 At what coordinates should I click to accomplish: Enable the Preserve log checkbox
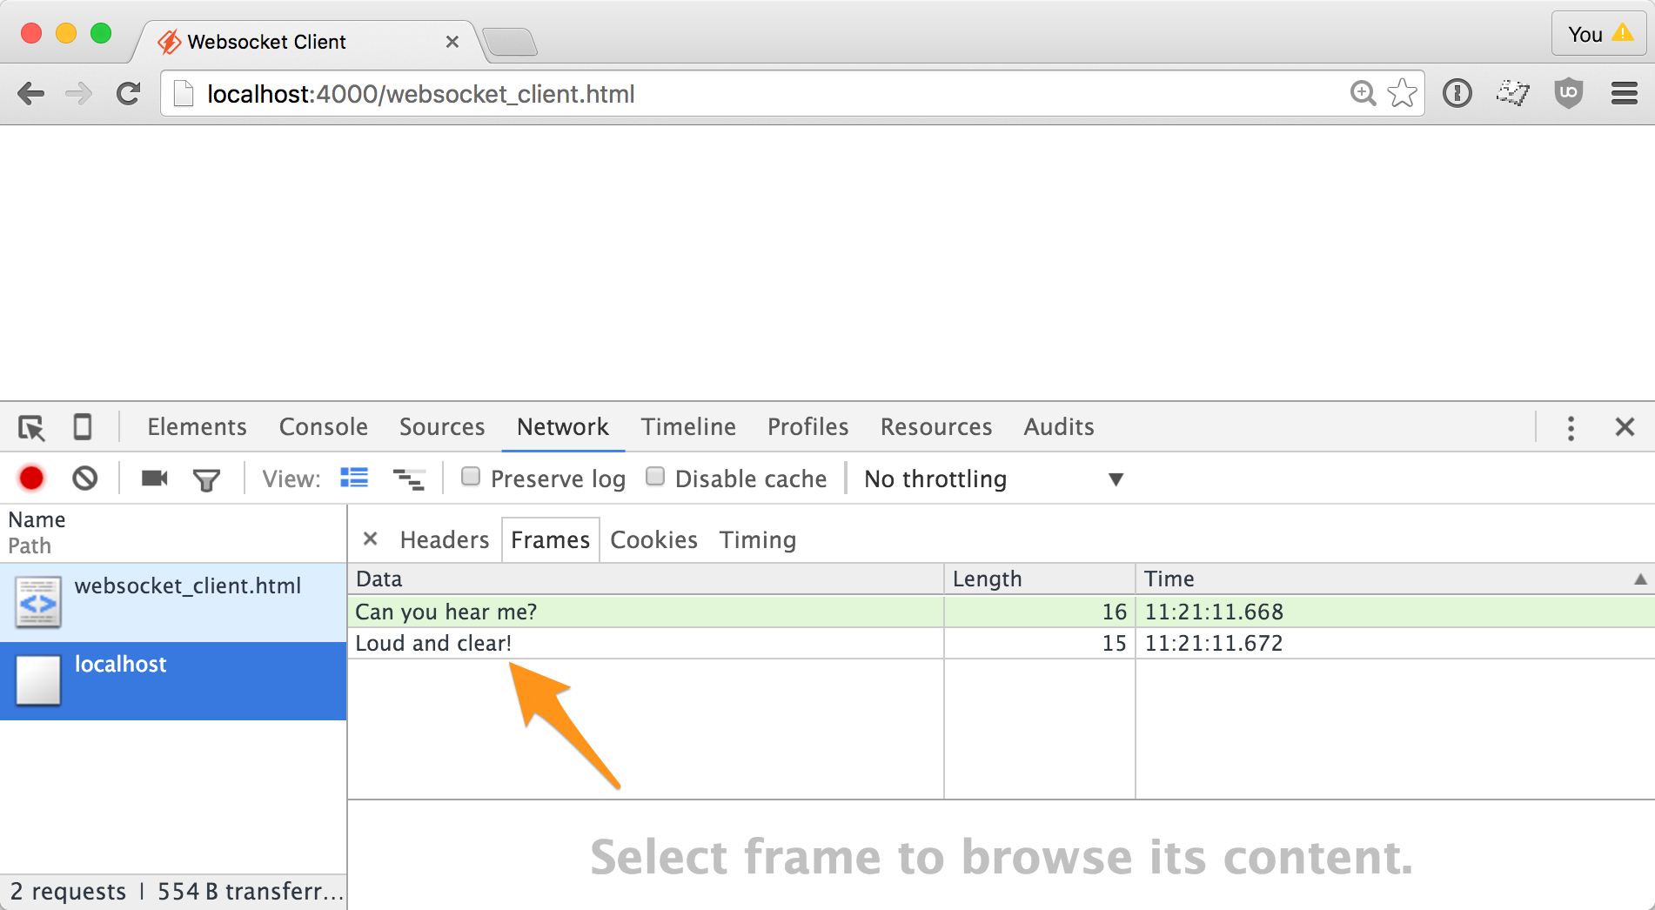[471, 477]
